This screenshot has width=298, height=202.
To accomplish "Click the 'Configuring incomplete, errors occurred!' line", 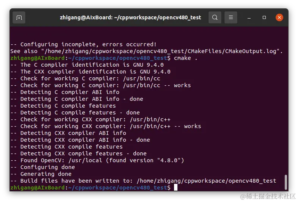I will pos(83,44).
